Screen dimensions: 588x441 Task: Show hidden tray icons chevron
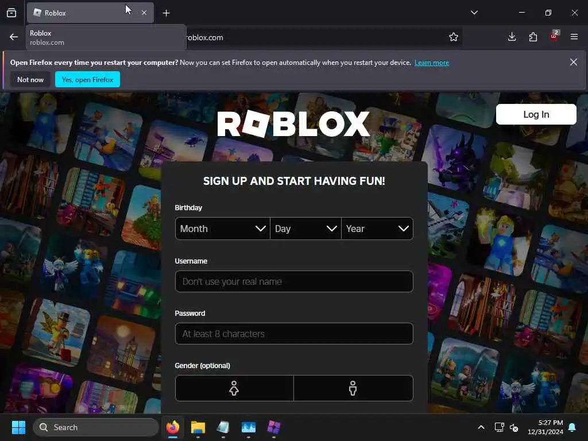coord(481,427)
